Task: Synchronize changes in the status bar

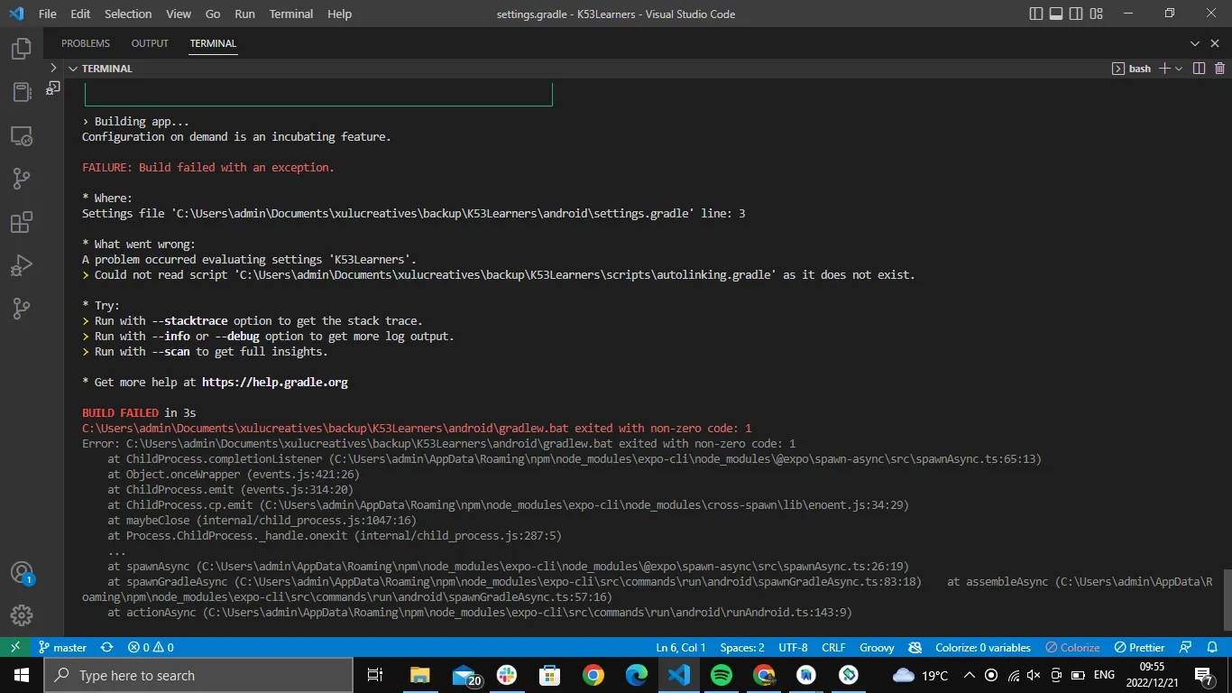Action: click(107, 647)
